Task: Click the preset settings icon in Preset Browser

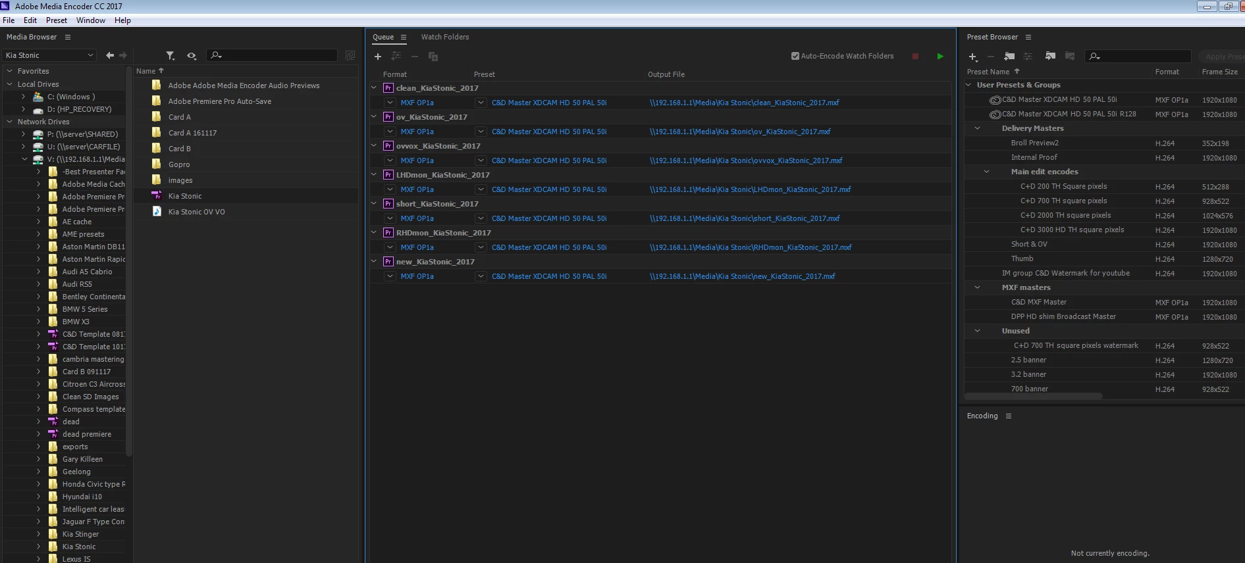Action: click(x=1028, y=57)
